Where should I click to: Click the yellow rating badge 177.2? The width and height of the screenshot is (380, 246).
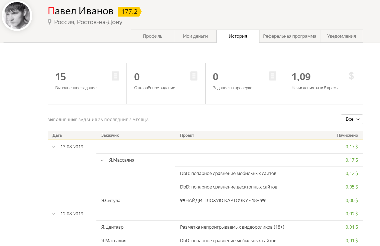pos(130,12)
